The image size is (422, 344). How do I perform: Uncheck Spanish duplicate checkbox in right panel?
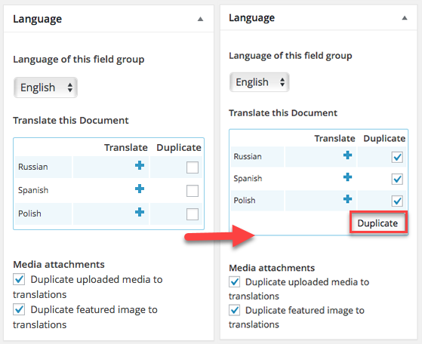click(x=397, y=179)
